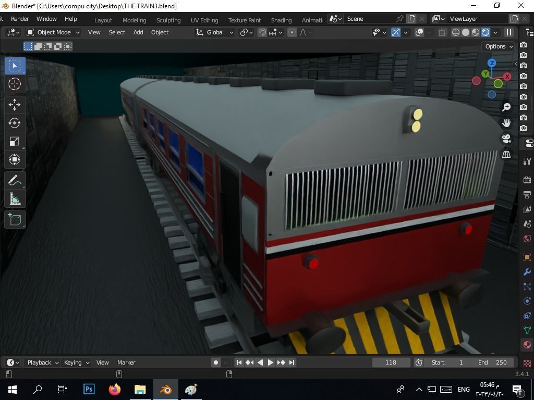534x400 pixels.
Task: Click the current frame field showing 118
Action: click(x=391, y=362)
